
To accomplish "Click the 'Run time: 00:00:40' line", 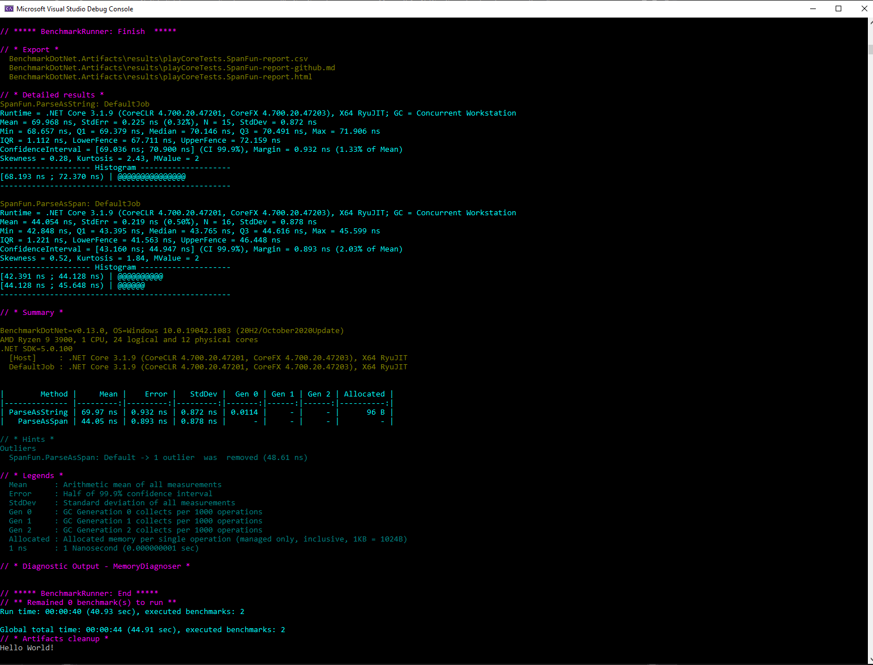I will pos(122,612).
